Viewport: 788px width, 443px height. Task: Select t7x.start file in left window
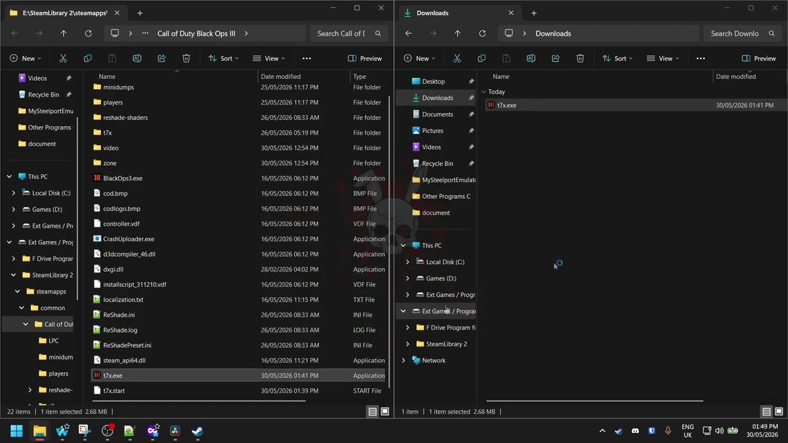pos(114,391)
